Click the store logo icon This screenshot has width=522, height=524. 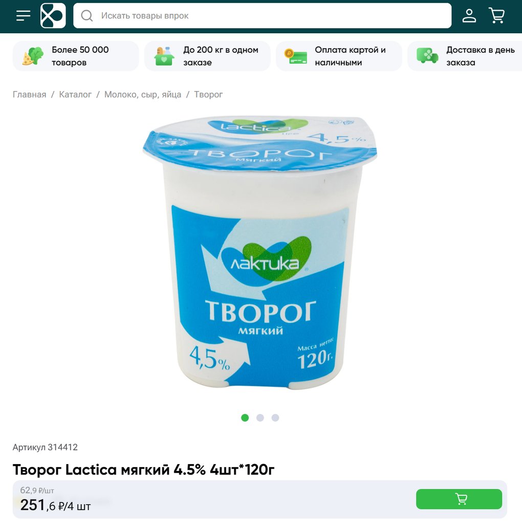[53, 16]
